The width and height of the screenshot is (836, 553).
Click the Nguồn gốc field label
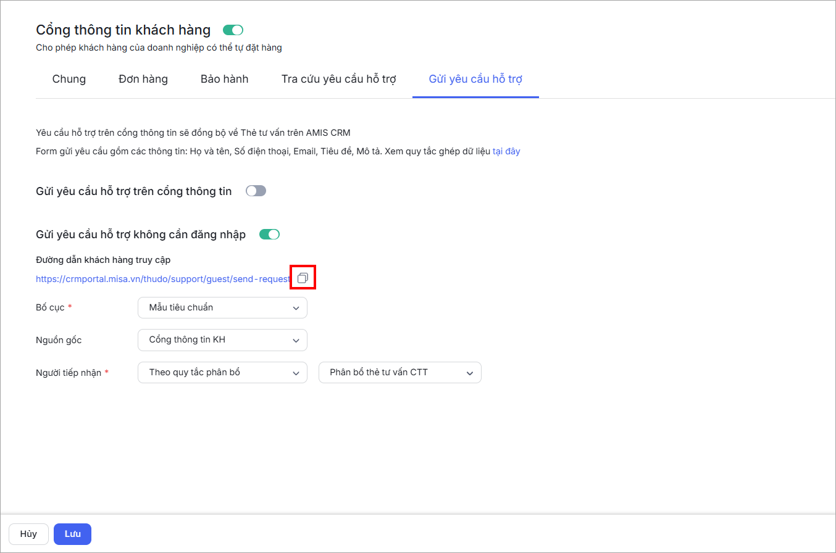coord(59,340)
